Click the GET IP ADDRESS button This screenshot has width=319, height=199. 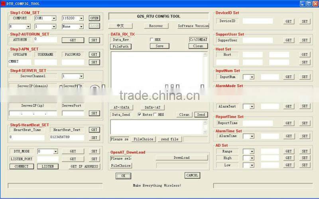pyautogui.click(x=84, y=166)
